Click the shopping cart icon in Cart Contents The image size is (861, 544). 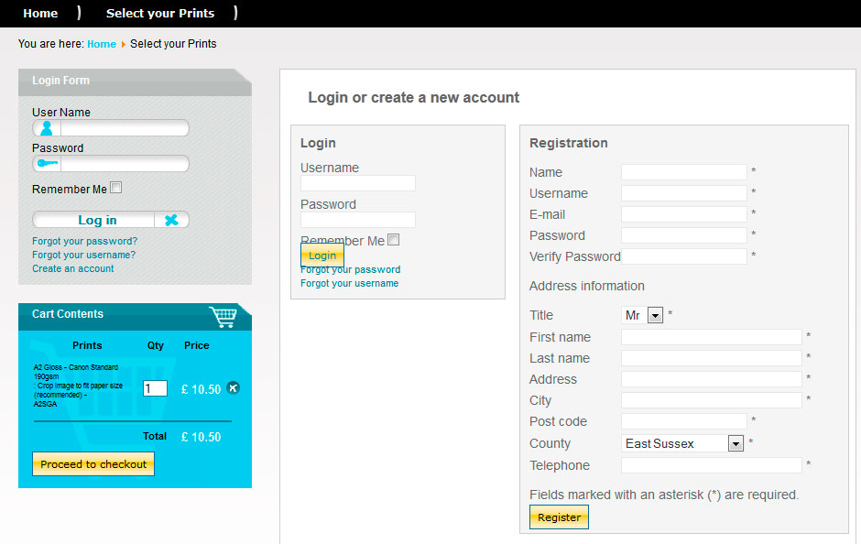point(223,317)
